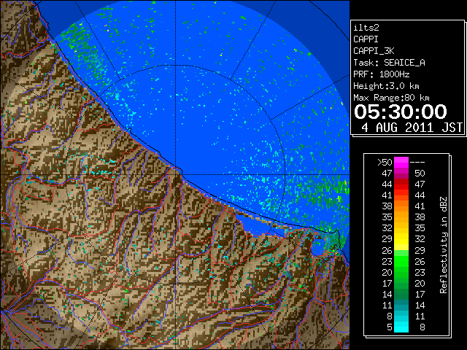Click the radar center where range lines cross
Viewport: 467px width, 350px height.
point(175,174)
